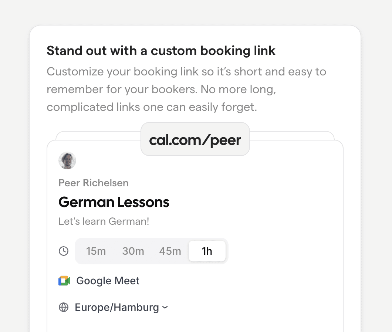Click the chevron beside Europe/Hamburg
The width and height of the screenshot is (392, 332).
click(165, 307)
